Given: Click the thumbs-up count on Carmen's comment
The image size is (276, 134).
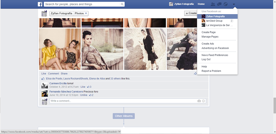Looking at the screenshot, I should tap(89, 87).
